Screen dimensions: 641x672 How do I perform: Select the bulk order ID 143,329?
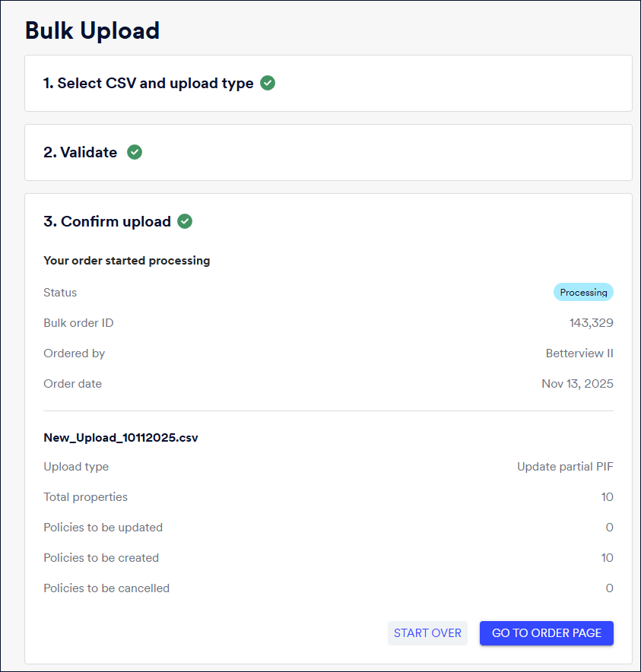click(x=591, y=323)
